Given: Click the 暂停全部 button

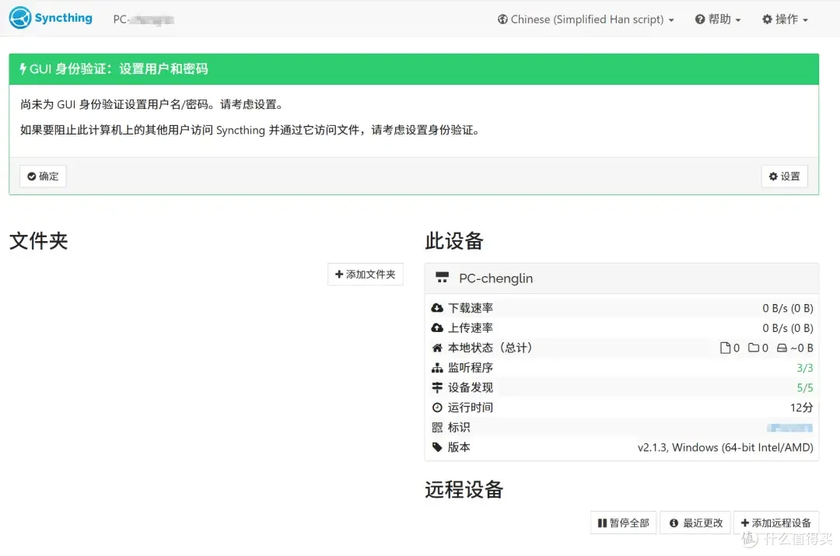Looking at the screenshot, I should (624, 523).
